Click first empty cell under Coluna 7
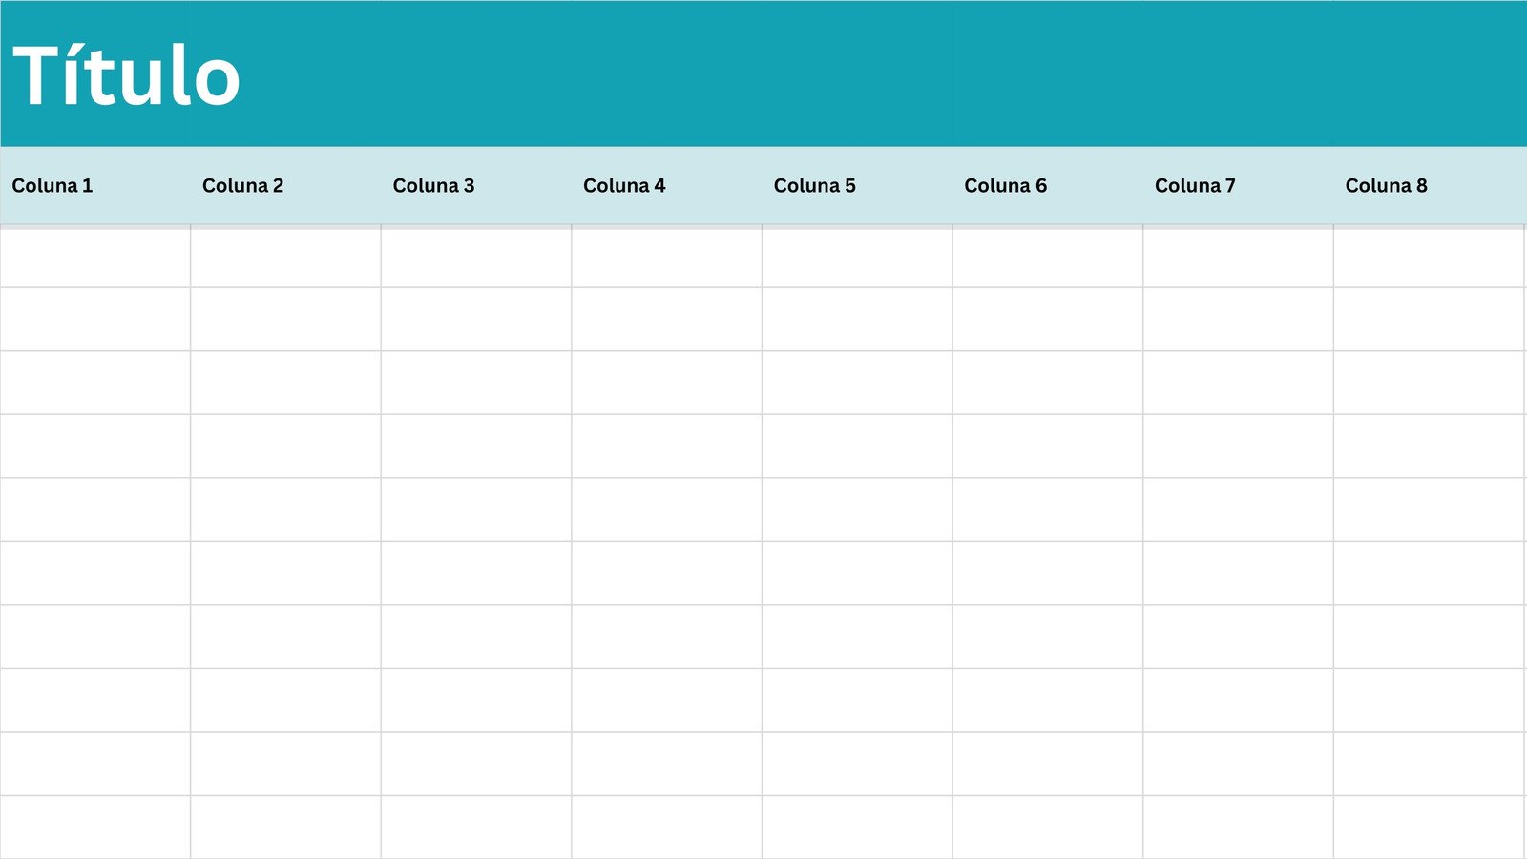1527x859 pixels. point(1238,258)
